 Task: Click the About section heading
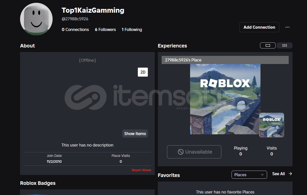[27, 46]
